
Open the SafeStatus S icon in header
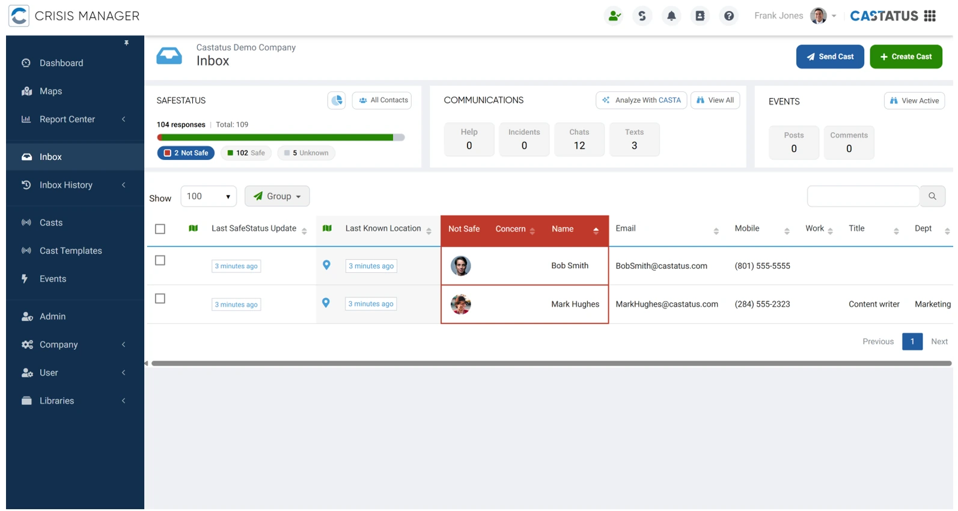click(x=642, y=16)
